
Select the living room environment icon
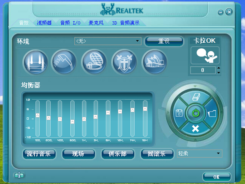point(36,62)
